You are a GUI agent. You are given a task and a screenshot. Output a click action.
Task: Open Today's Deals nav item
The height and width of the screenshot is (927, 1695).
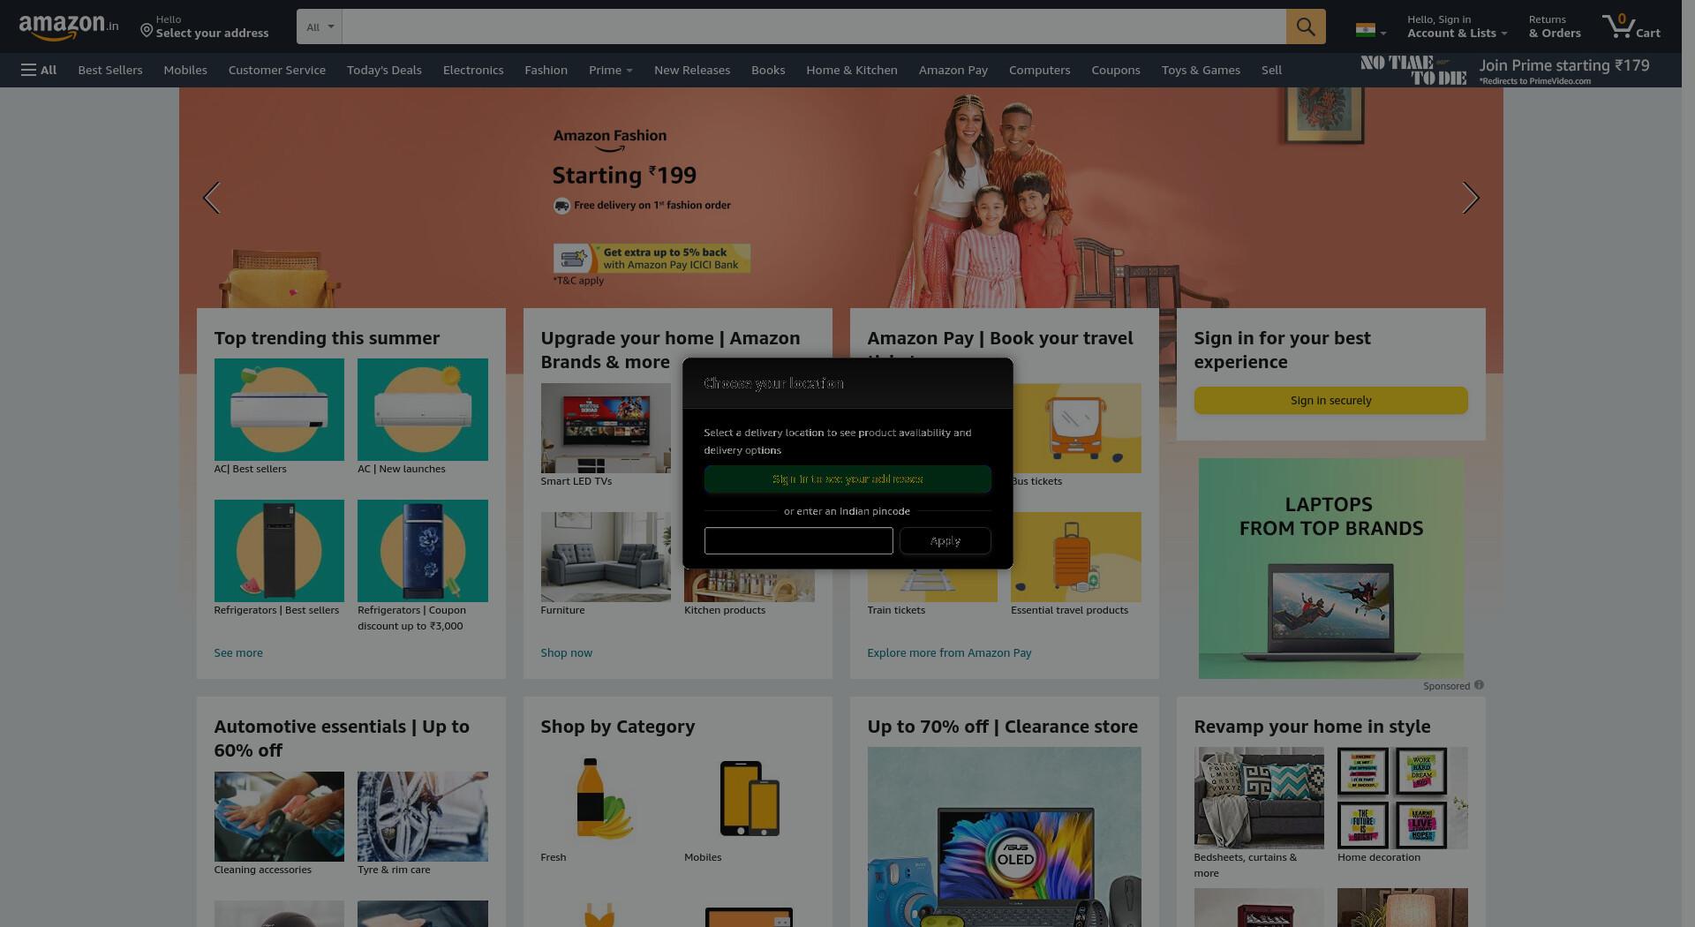384,70
